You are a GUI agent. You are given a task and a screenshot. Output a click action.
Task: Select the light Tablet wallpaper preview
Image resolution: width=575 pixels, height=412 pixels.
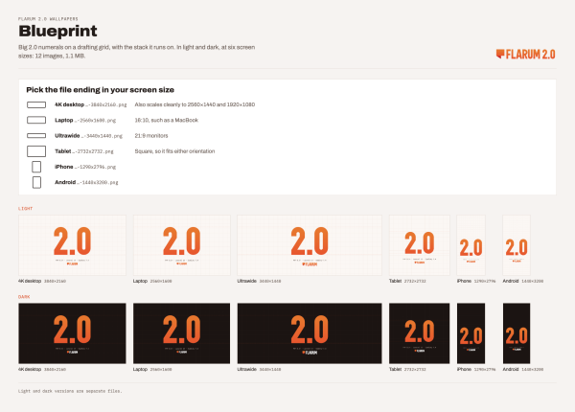pyautogui.click(x=420, y=245)
